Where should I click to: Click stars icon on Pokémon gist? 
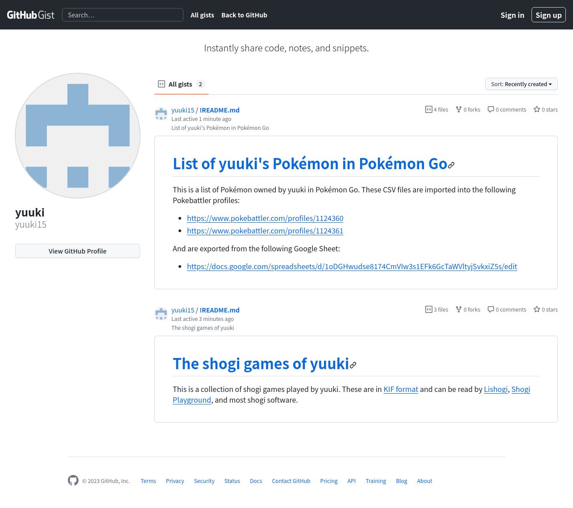(537, 109)
